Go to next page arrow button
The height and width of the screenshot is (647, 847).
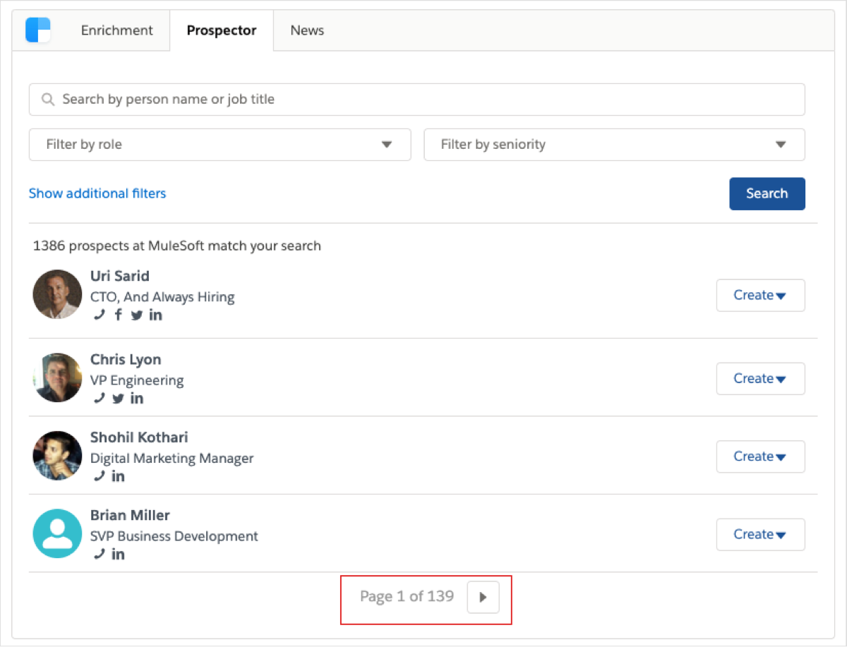pyautogui.click(x=483, y=598)
